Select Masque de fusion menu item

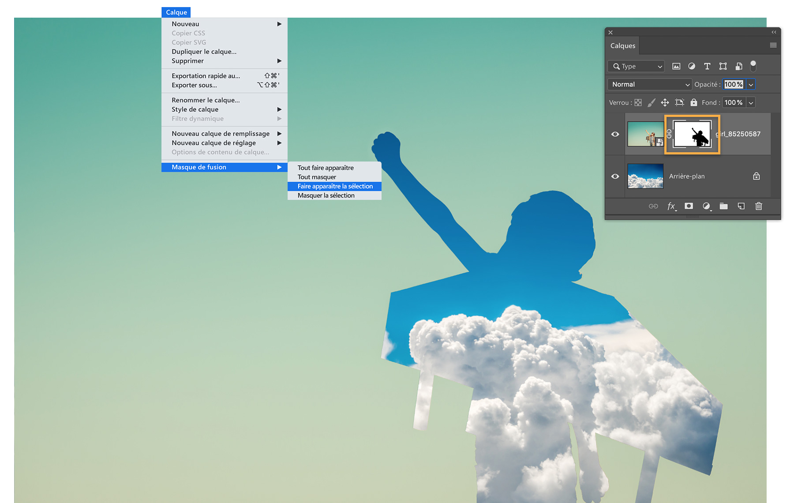[x=225, y=167]
